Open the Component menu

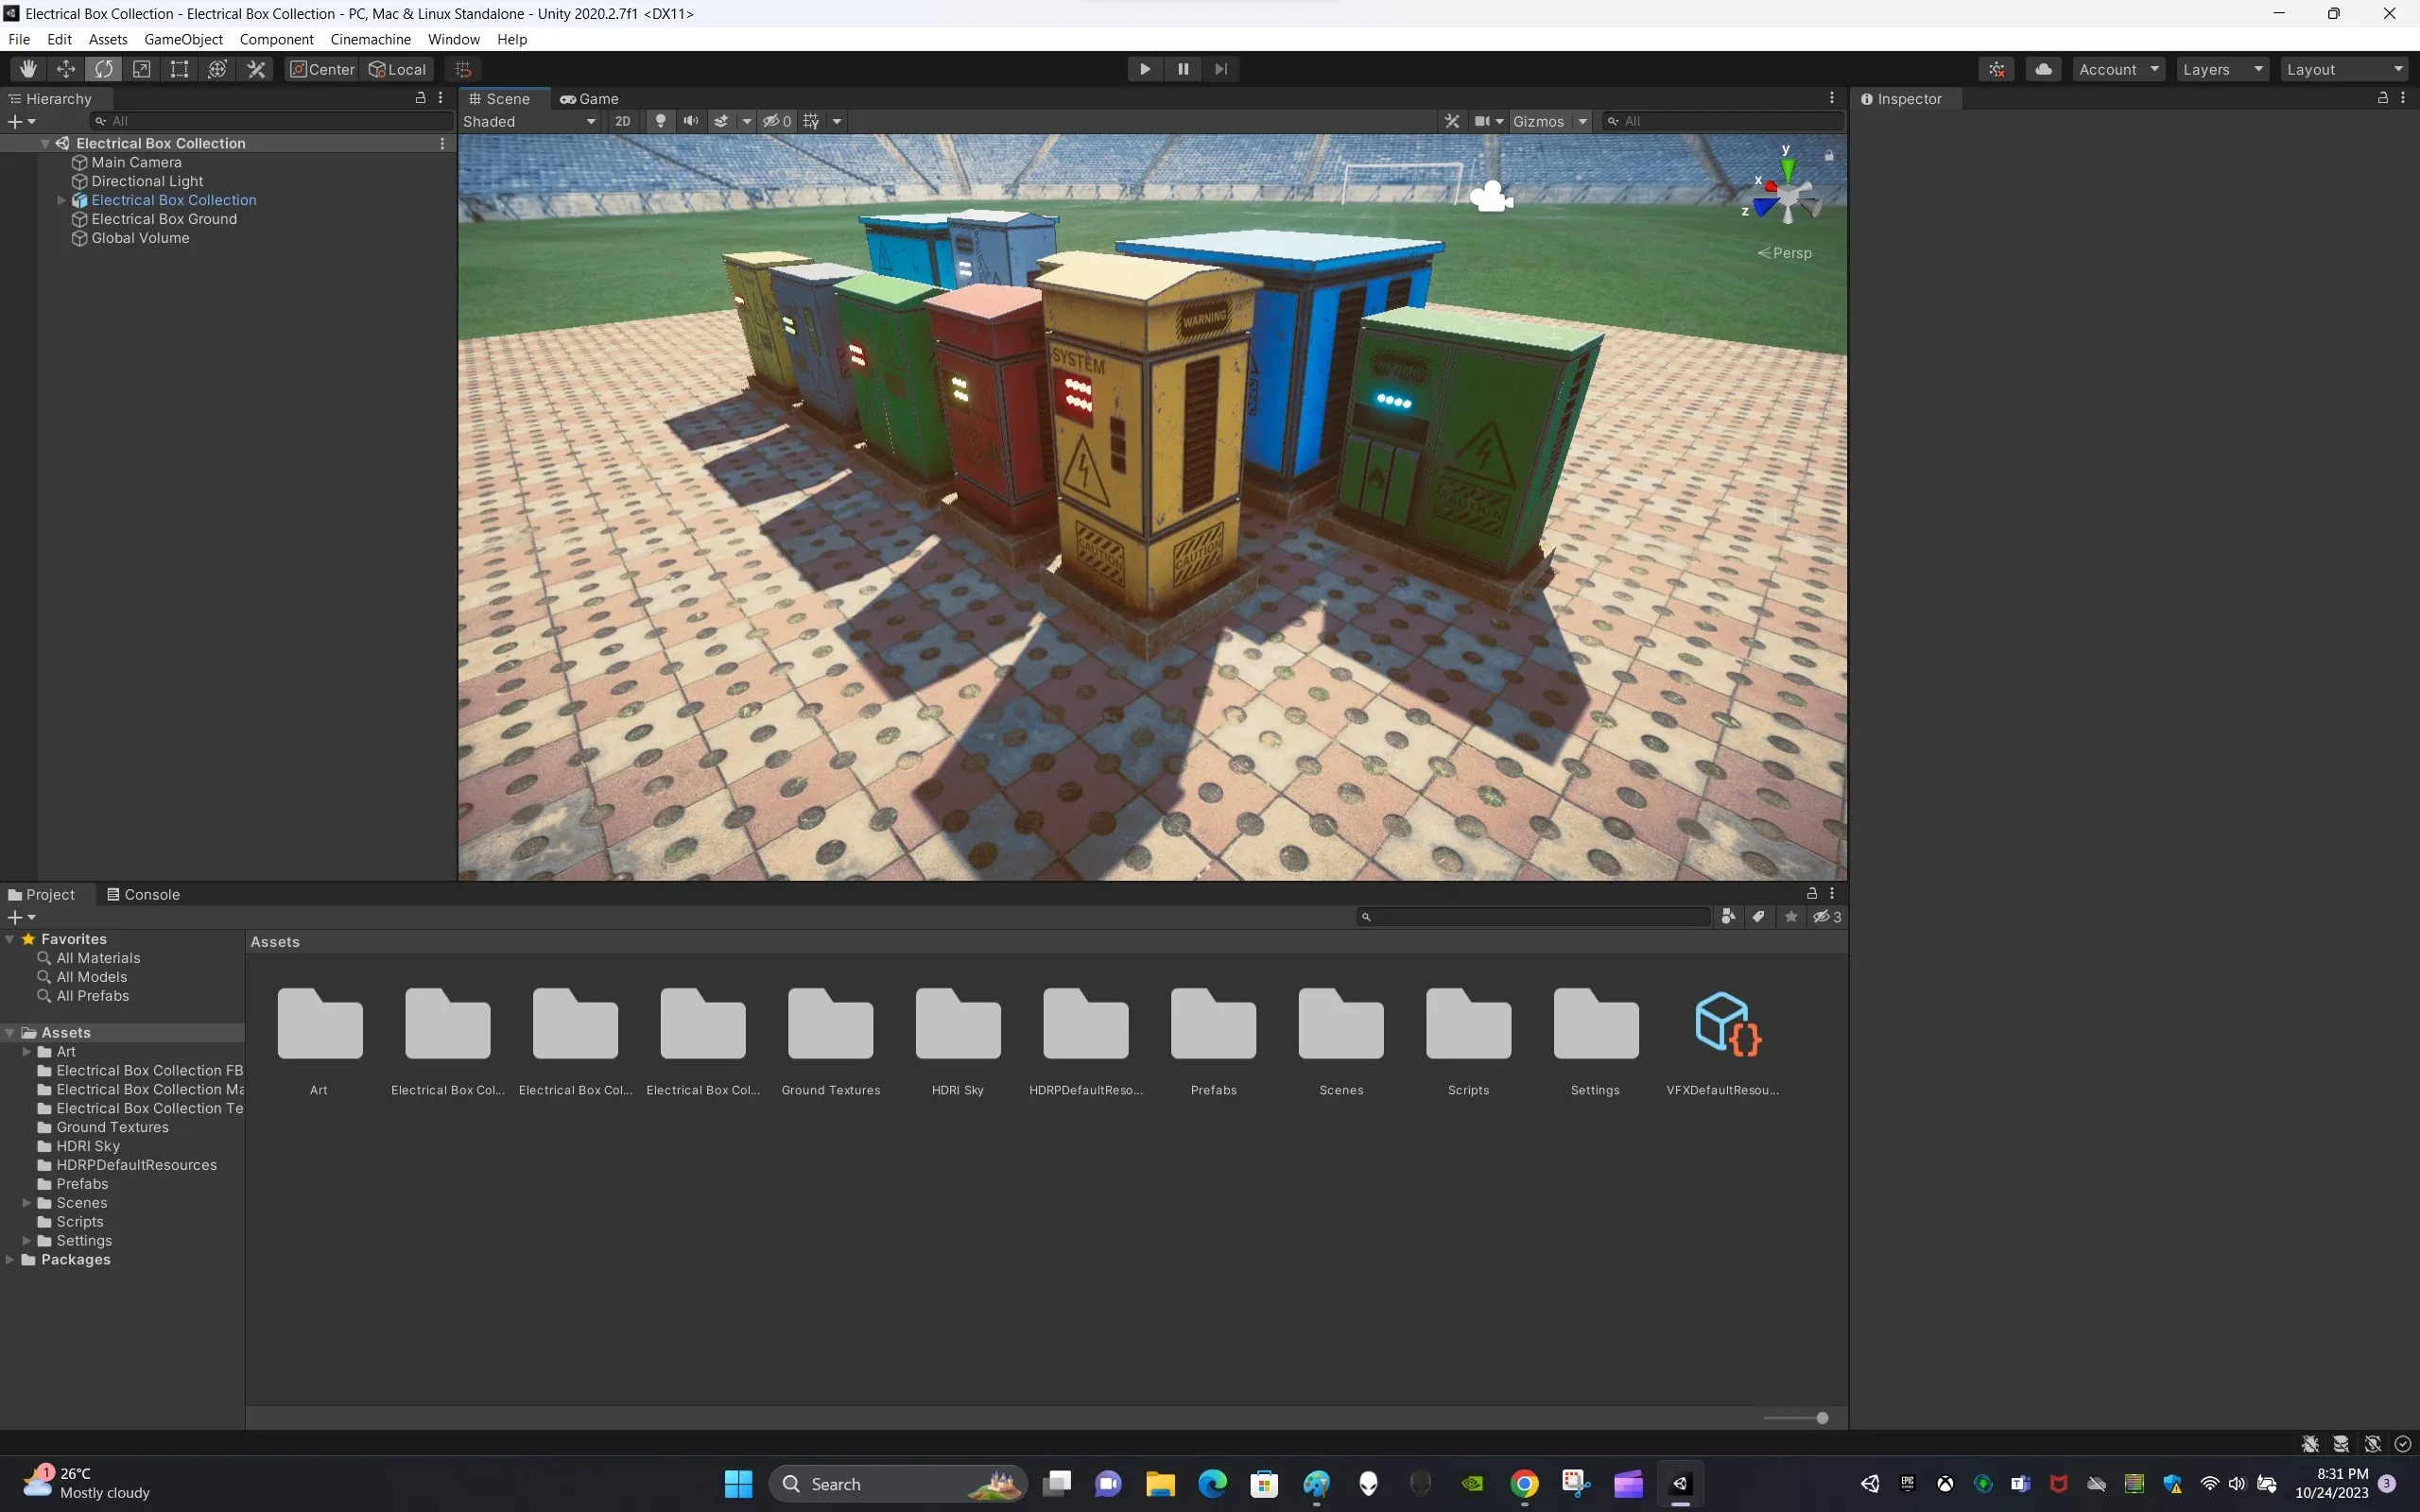point(277,39)
